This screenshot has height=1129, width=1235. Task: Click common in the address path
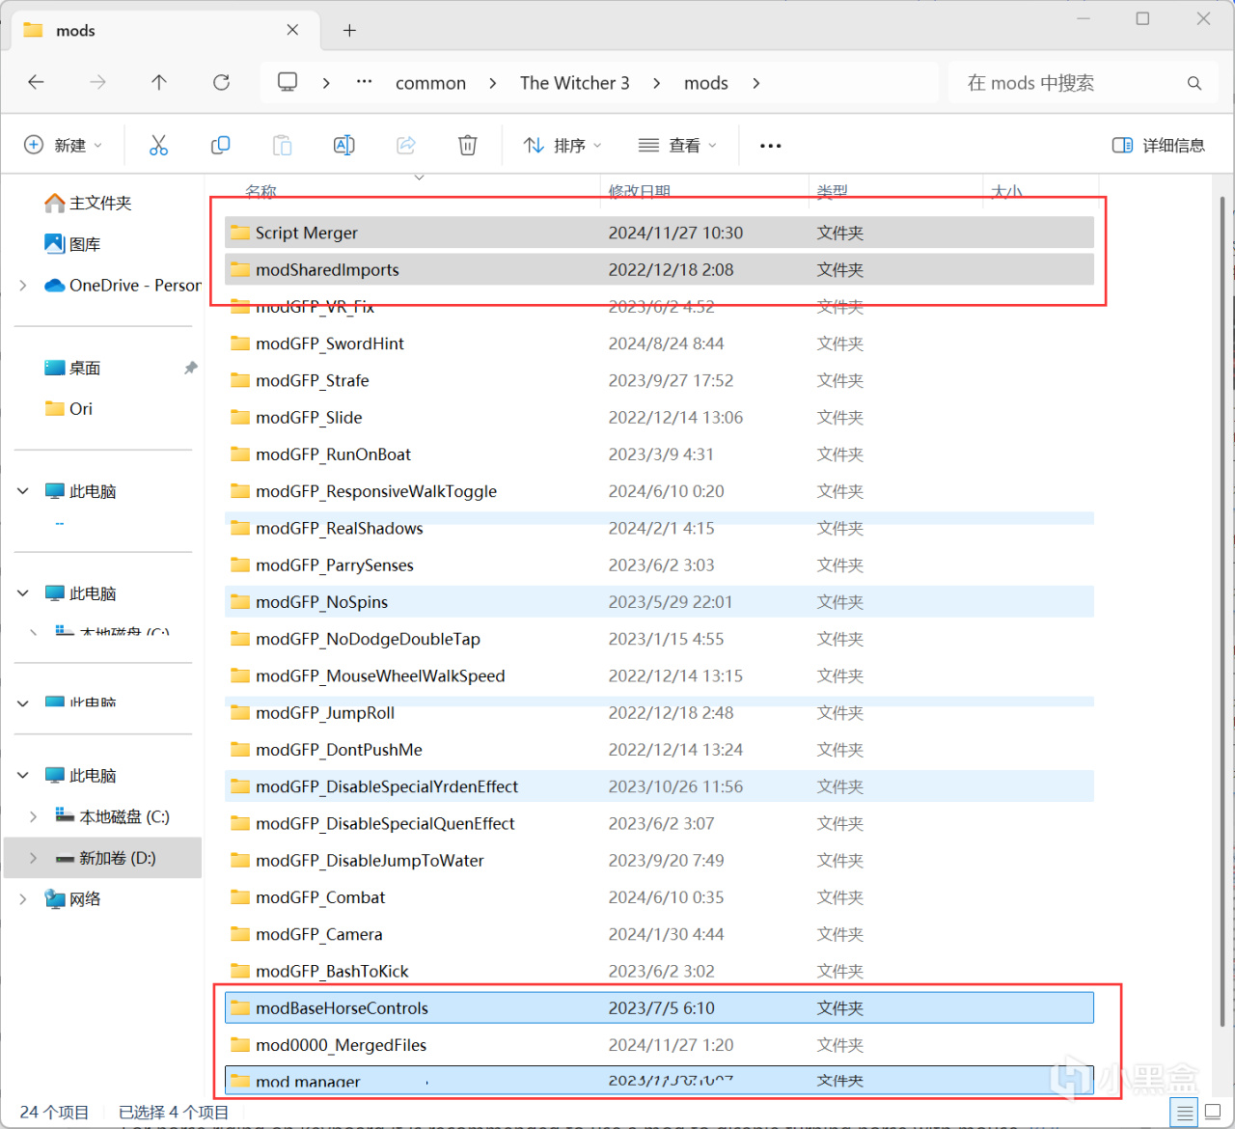point(430,83)
